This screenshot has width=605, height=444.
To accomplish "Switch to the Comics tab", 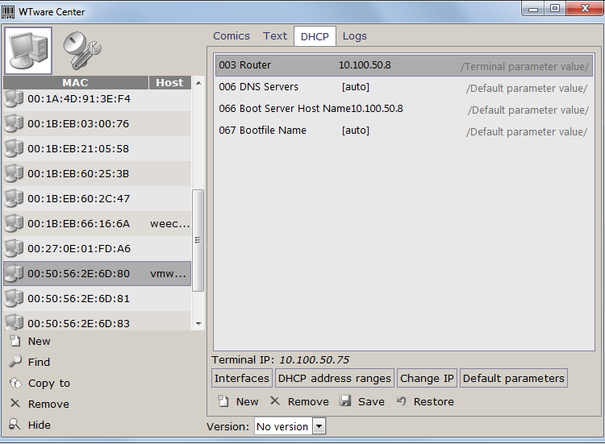I will point(232,35).
